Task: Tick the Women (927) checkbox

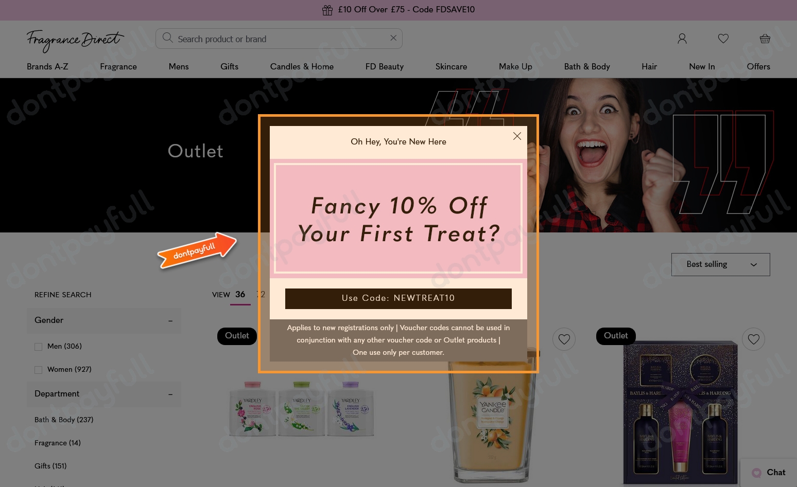Action: (x=38, y=370)
